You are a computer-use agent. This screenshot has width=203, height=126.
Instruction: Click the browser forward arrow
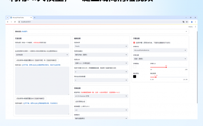point(11,22)
